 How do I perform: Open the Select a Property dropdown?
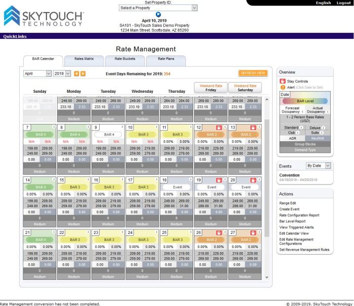[158, 8]
